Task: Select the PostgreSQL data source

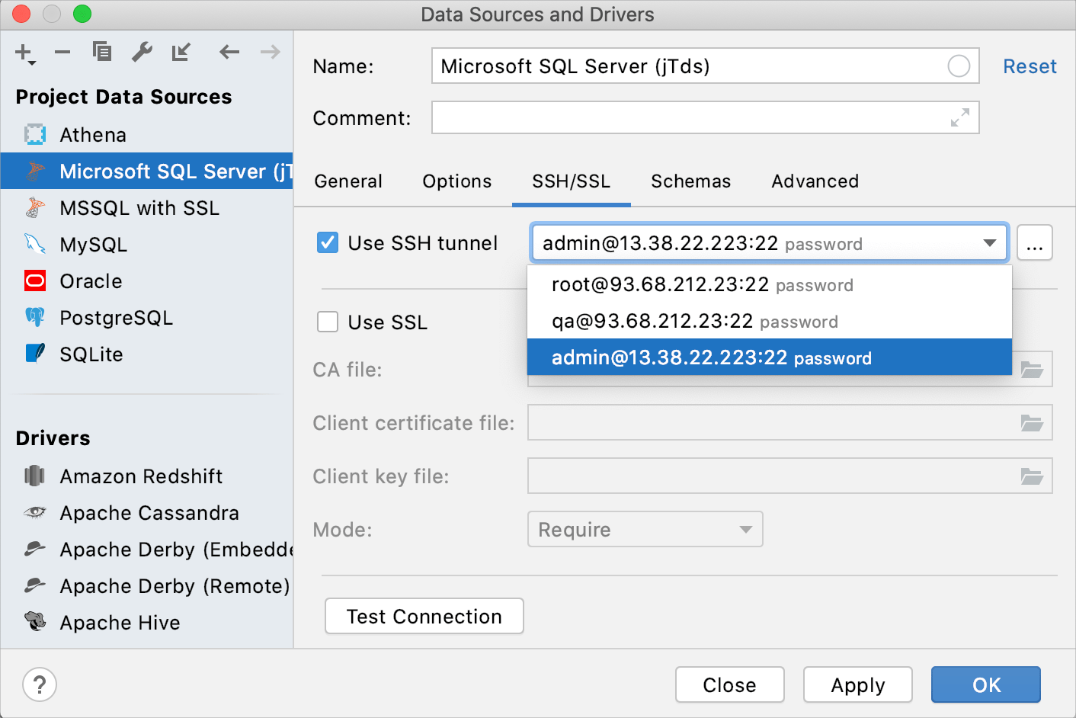Action: pos(146,318)
